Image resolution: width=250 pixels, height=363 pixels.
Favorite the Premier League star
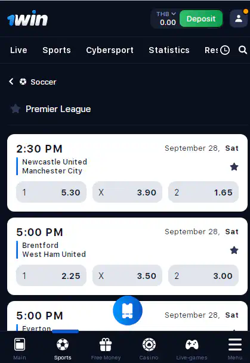click(16, 109)
